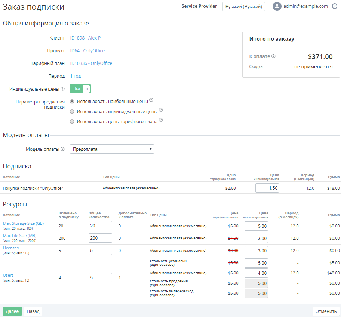Image resolution: width=341 pixels, height=317 pixels.
Task: Click help icon next to Индивидуальные цены
Action: click(x=62, y=89)
